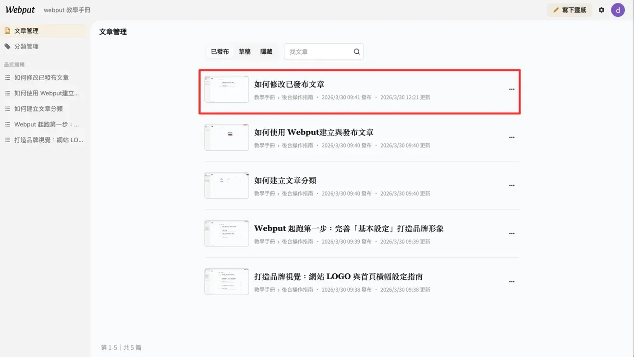This screenshot has height=357, width=634.
Task: Click 教學手冊 category under 如何修改已發布文章
Action: click(x=265, y=98)
